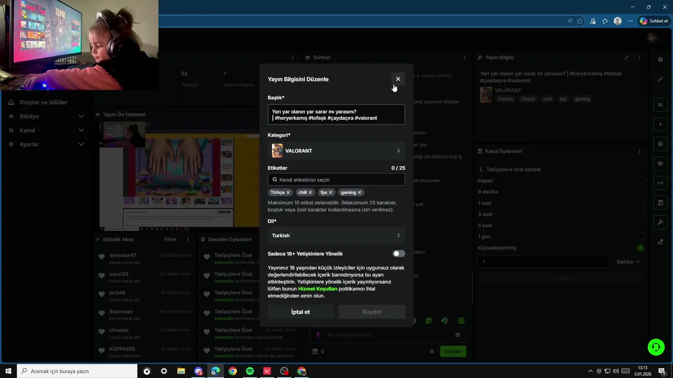Select the 3 saat radio option
Viewport: 673px width, 378px height.
[640, 214]
